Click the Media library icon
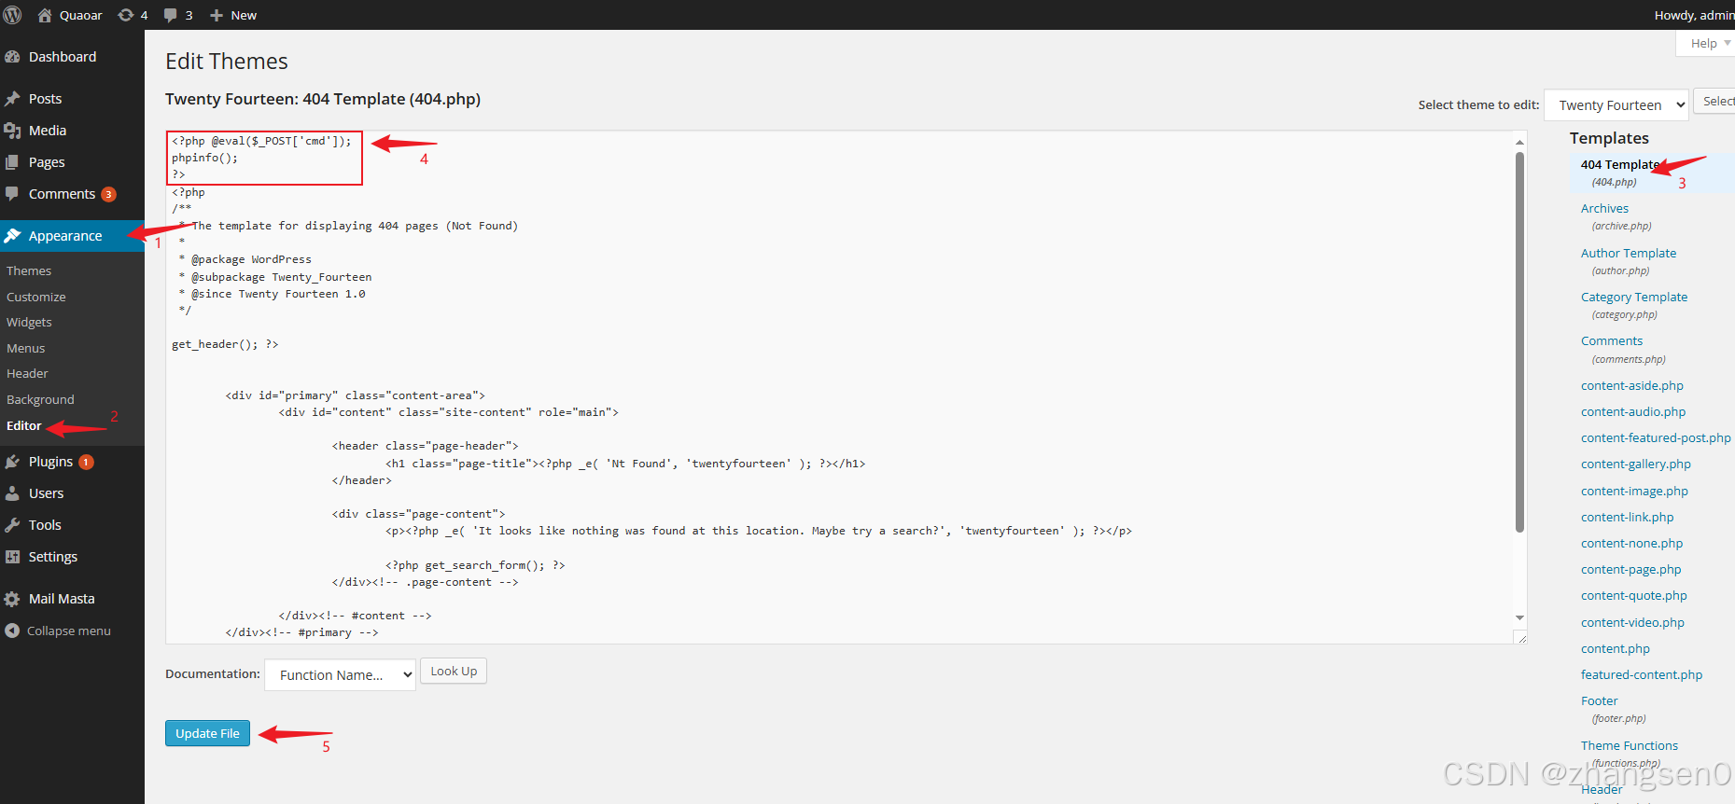 pyautogui.click(x=12, y=131)
